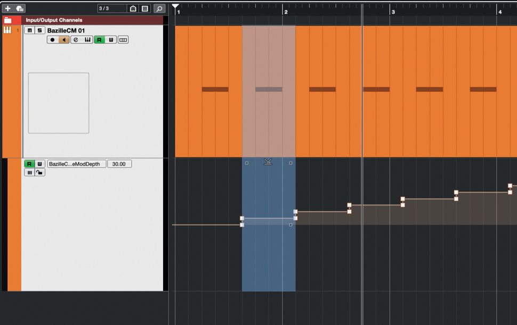This screenshot has width=517, height=325.
Task: Click the Use Track Preset icon
Action: [x=20, y=9]
